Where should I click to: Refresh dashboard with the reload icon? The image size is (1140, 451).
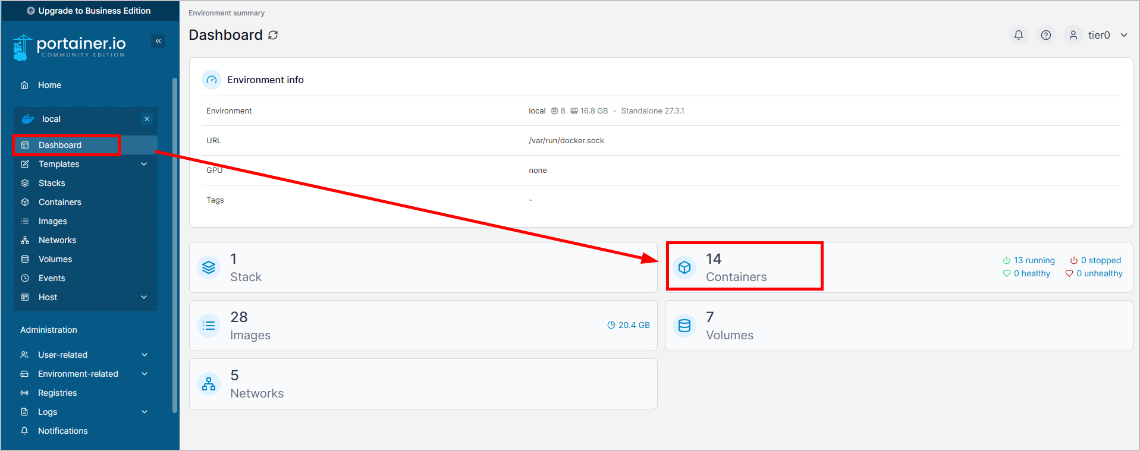(273, 35)
